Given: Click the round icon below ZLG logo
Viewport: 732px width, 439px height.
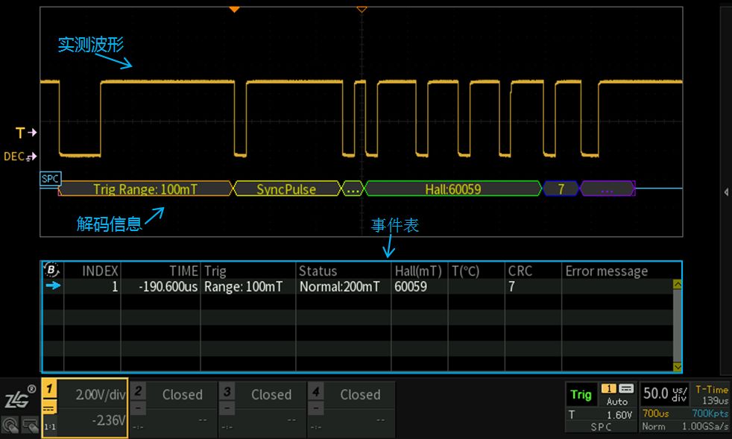Looking at the screenshot, I should click(11, 425).
